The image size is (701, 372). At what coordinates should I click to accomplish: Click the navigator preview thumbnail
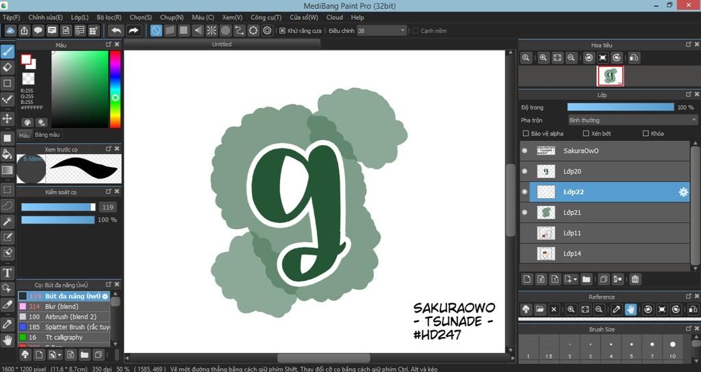coord(610,76)
